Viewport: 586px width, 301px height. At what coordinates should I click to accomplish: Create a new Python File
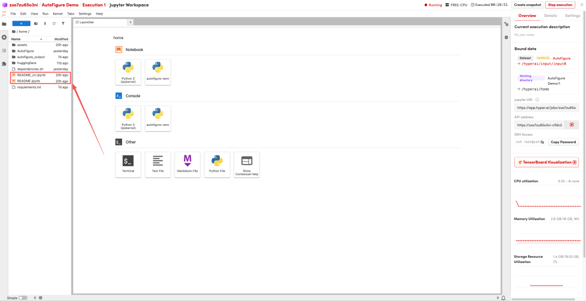[x=217, y=165]
